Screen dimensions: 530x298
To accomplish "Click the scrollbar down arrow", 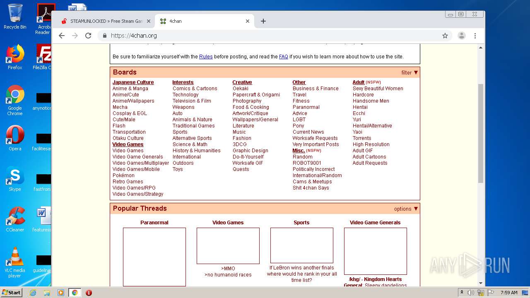I will pos(481,284).
